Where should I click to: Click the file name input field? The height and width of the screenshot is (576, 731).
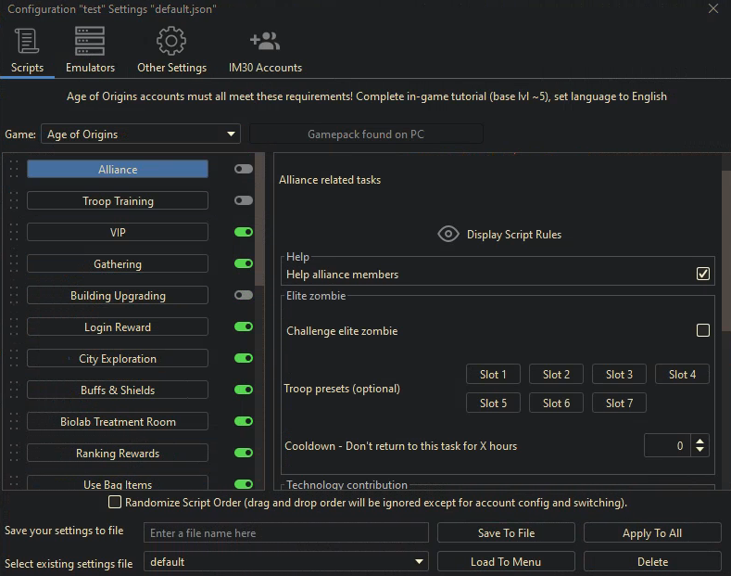coord(285,533)
